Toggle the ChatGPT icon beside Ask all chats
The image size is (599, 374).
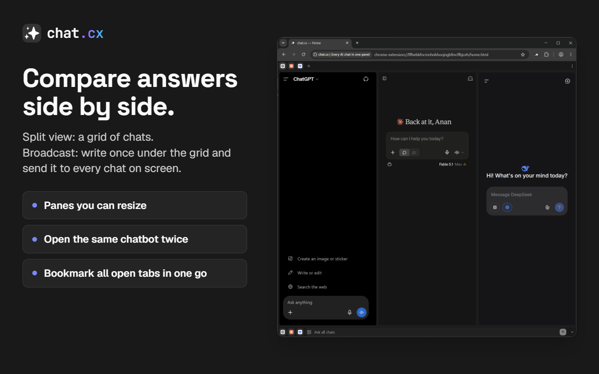(x=283, y=332)
